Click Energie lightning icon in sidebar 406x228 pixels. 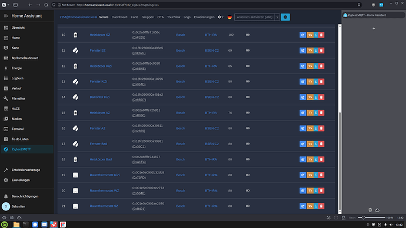[x=6, y=68]
